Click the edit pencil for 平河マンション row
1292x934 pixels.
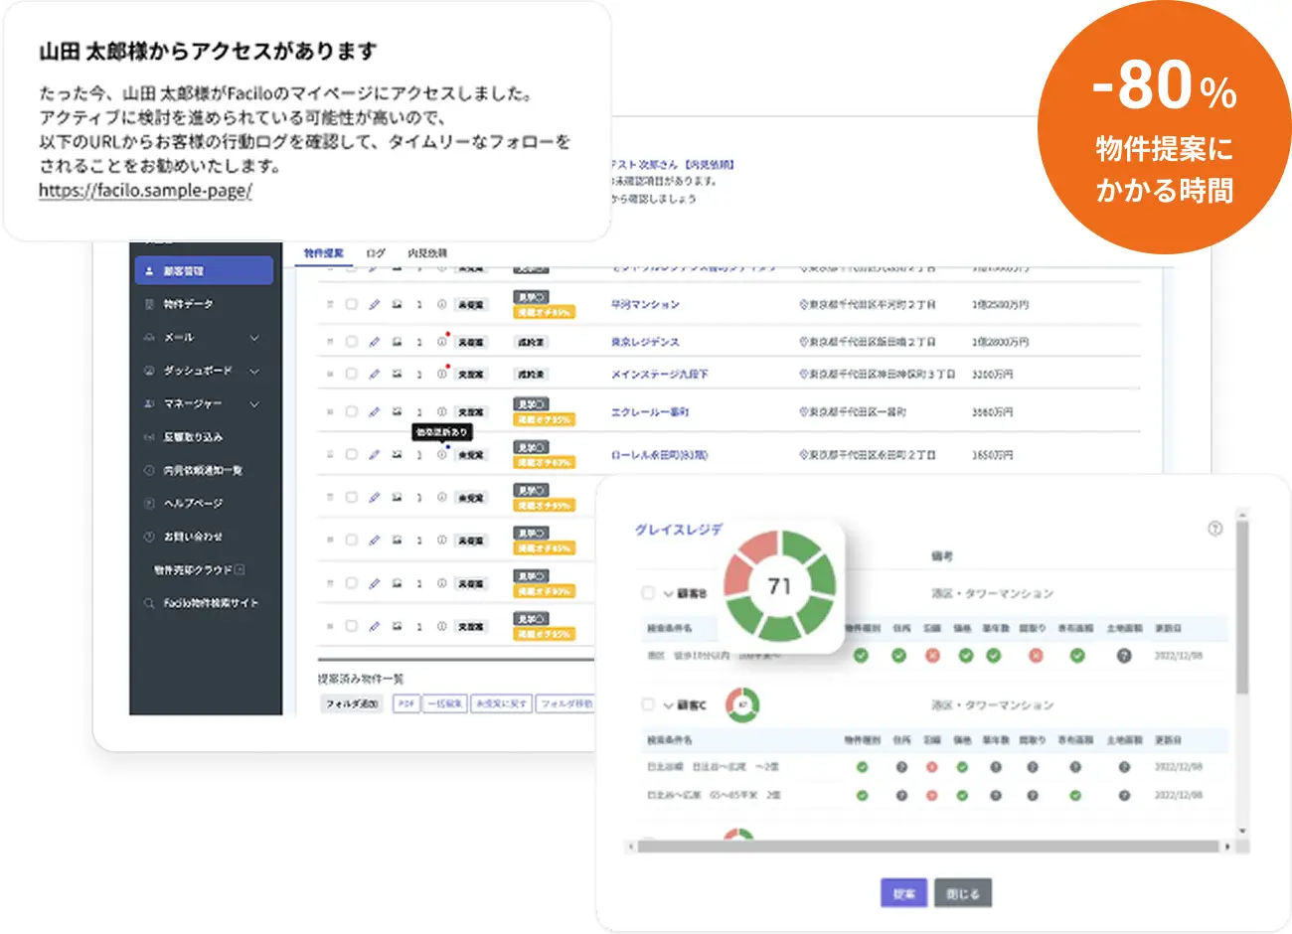375,305
